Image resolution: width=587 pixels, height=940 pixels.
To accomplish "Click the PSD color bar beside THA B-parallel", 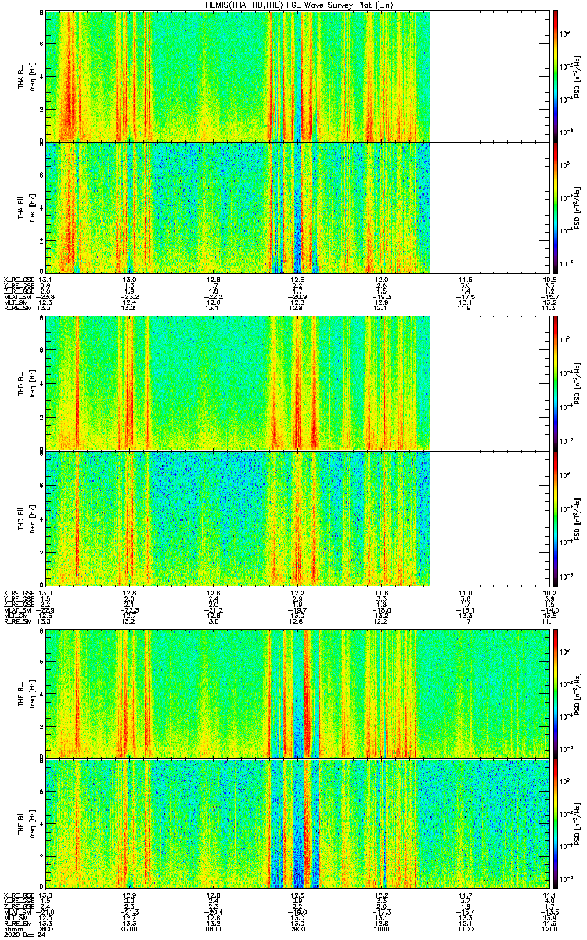I will coord(555,207).
